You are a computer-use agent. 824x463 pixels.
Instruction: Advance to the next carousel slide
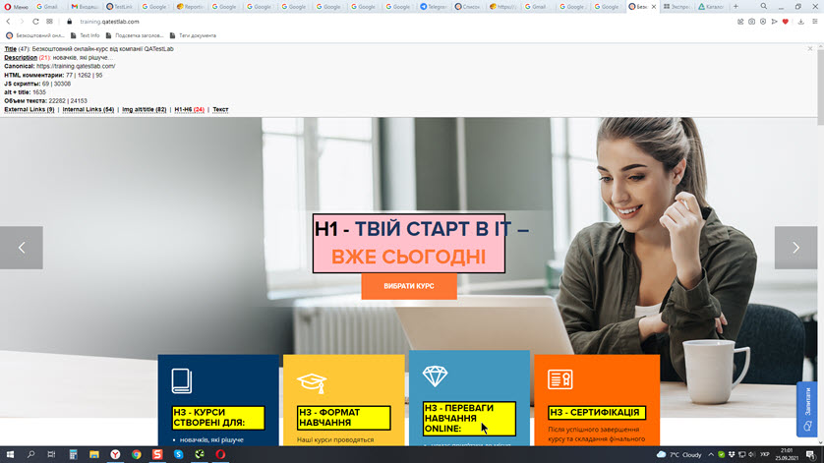click(x=795, y=248)
